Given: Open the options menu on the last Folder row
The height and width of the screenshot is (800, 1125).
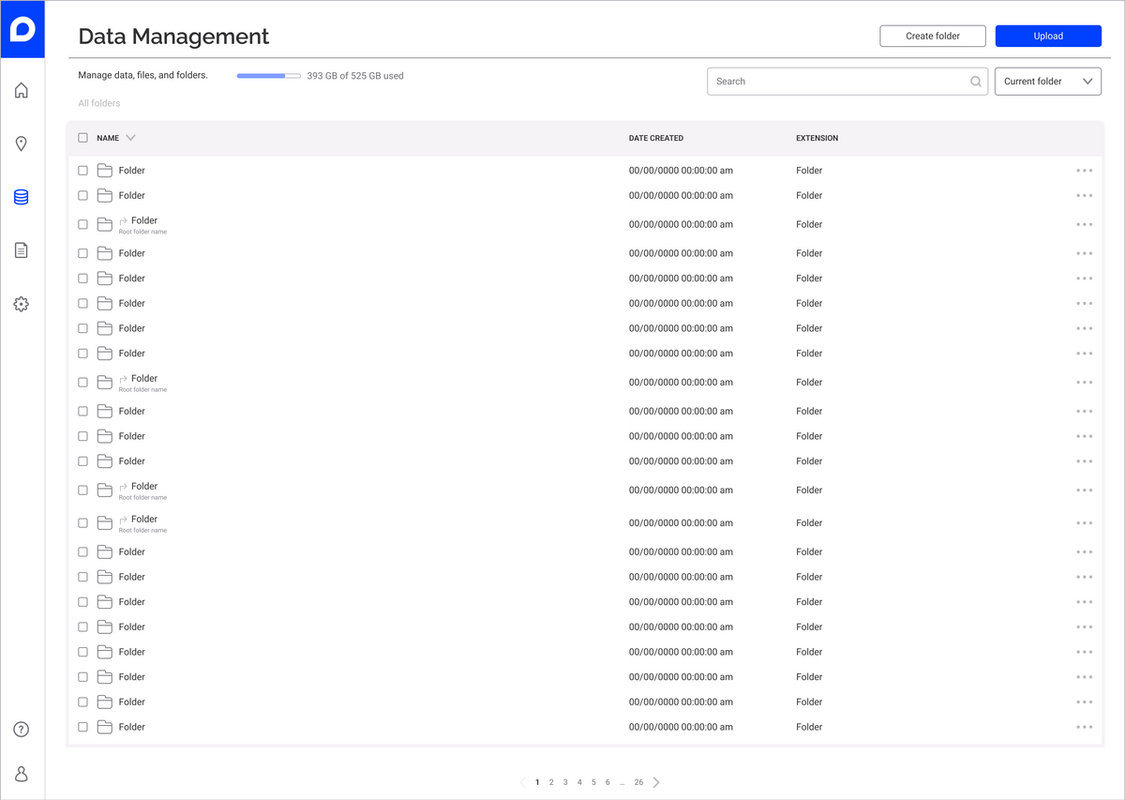Looking at the screenshot, I should pos(1085,727).
